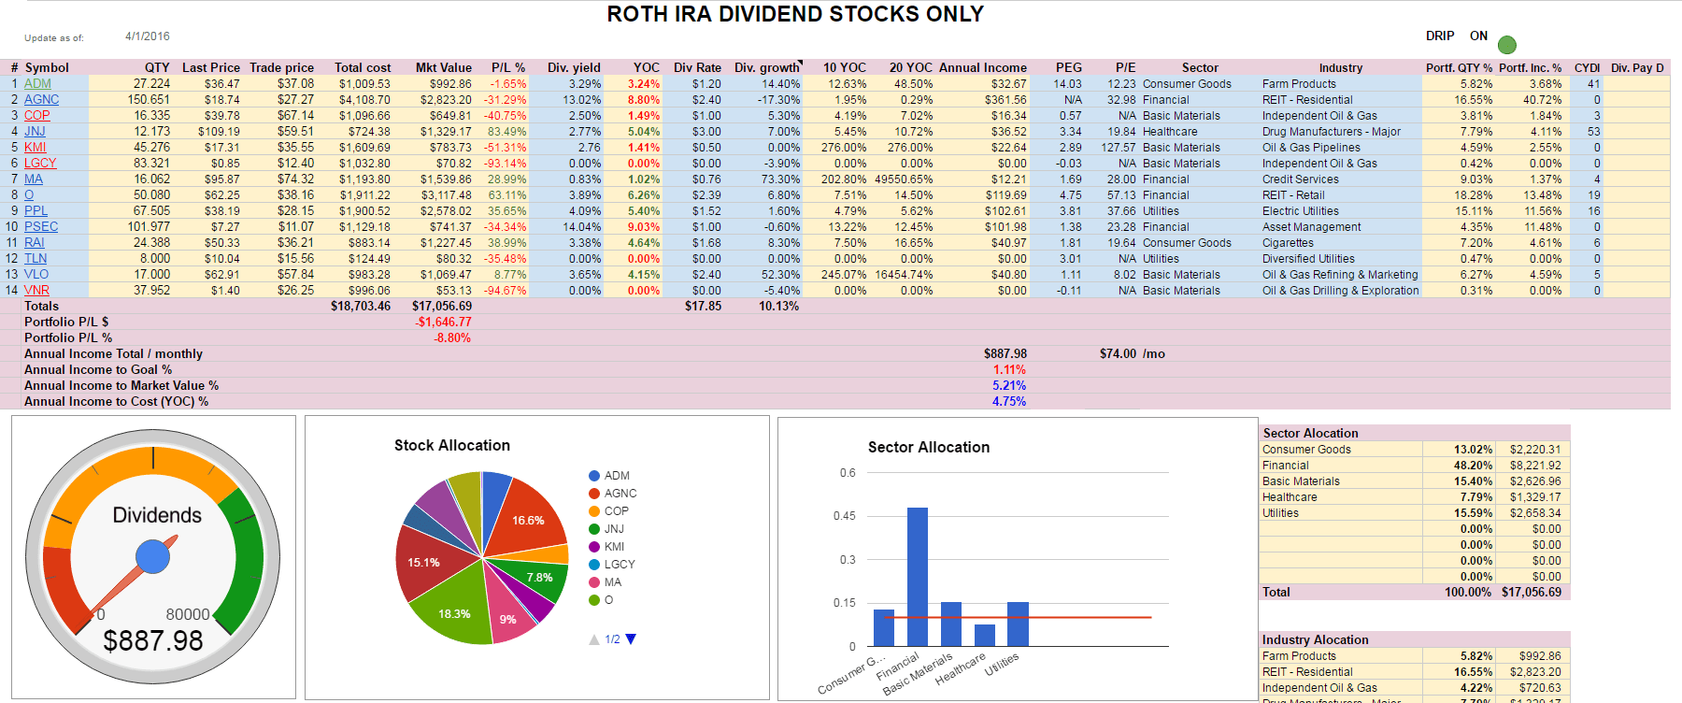Select the YOC column header
Viewport: 1682px width, 703px height.
pos(646,67)
